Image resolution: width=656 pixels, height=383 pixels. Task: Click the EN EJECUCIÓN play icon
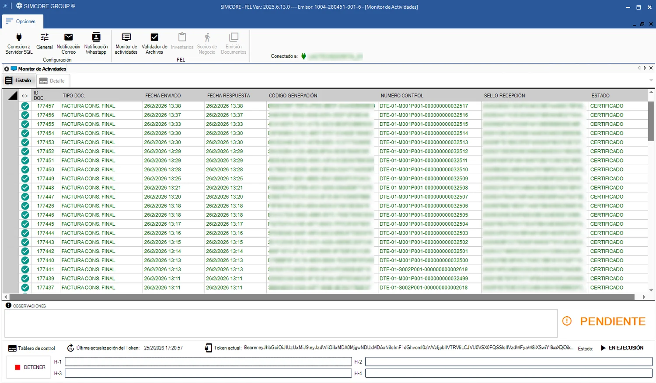click(603, 348)
